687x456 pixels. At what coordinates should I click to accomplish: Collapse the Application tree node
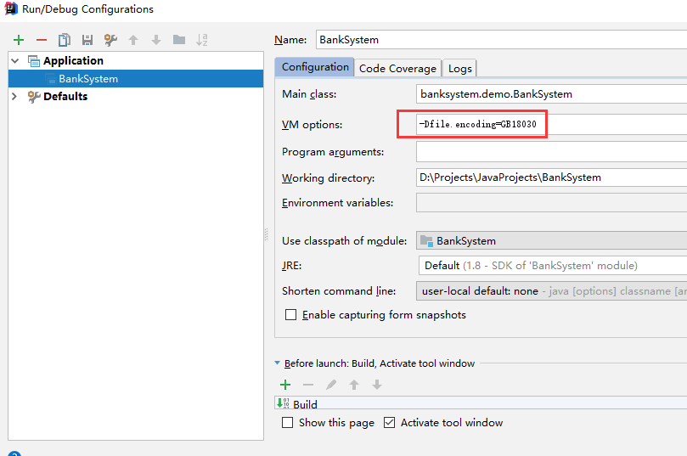(x=15, y=61)
